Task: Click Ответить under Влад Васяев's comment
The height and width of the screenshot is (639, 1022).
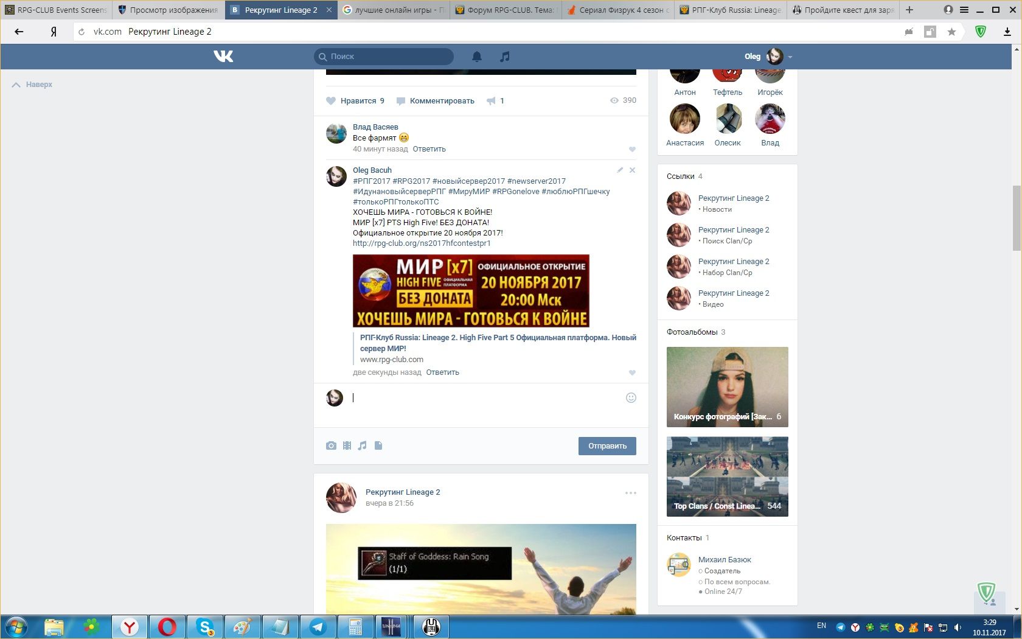Action: pos(429,149)
